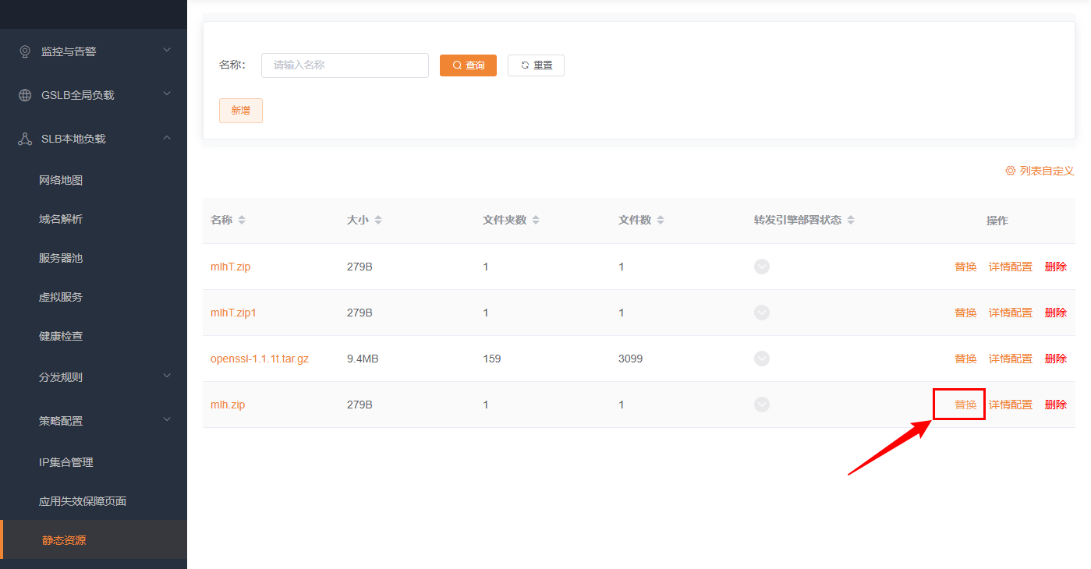Go to 健康检查 in the sidebar
The image size is (1091, 569).
tap(61, 336)
